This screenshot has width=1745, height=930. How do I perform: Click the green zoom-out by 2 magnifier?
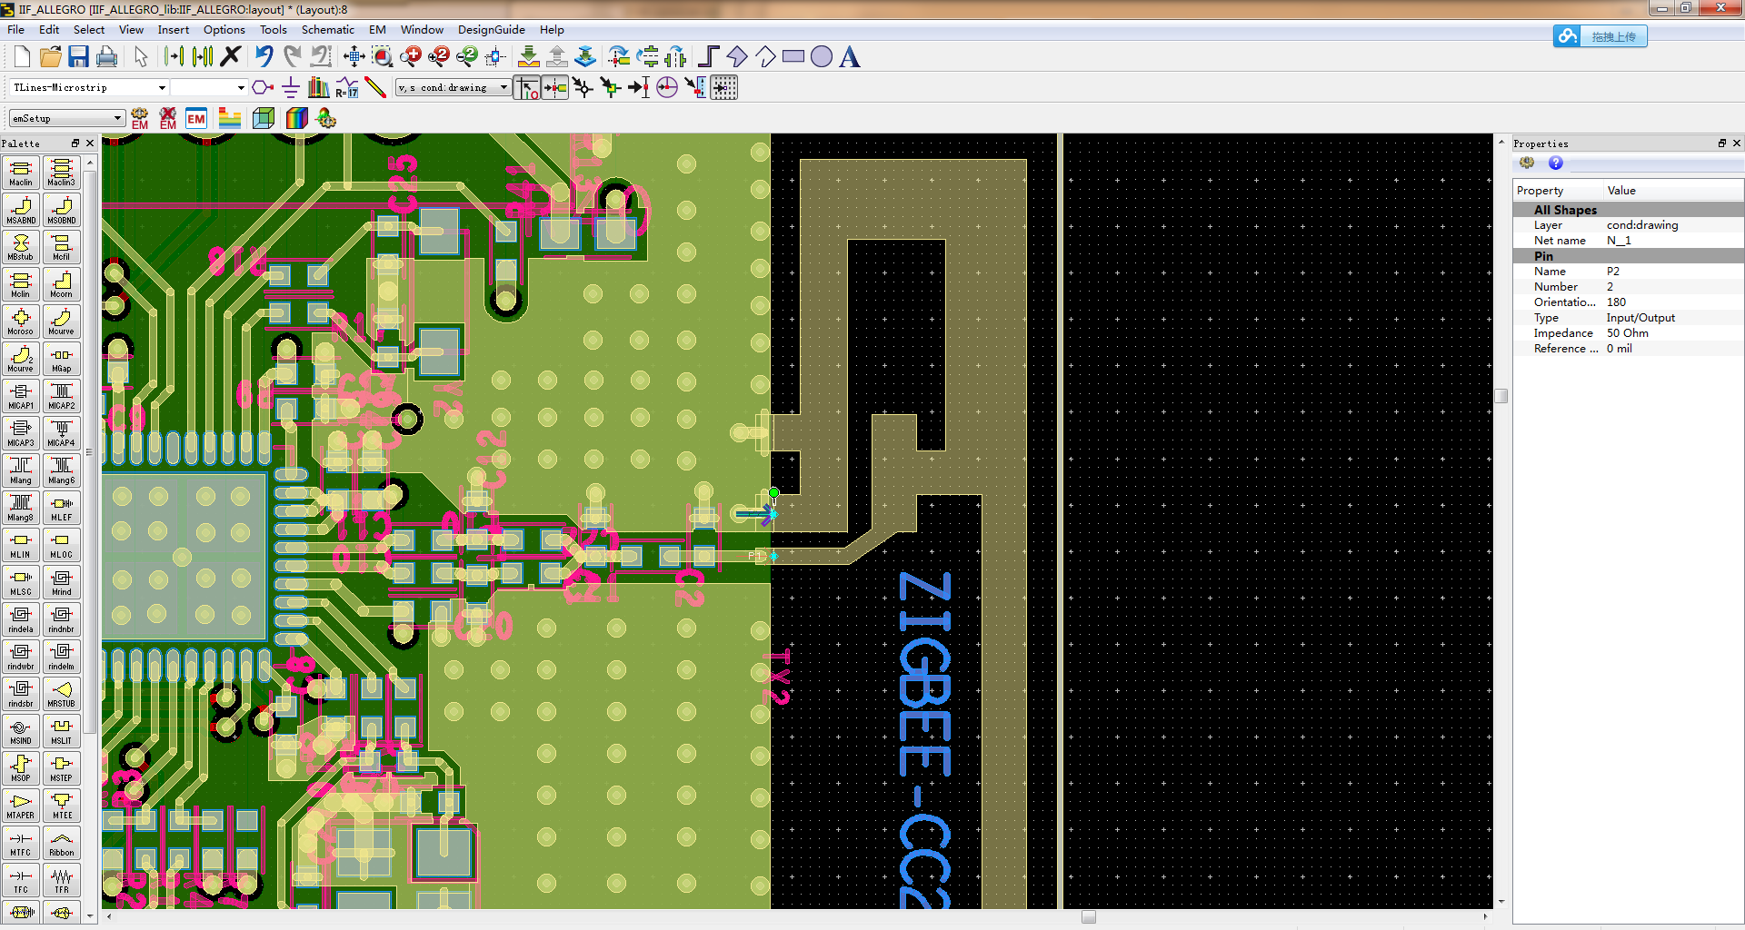tap(467, 57)
